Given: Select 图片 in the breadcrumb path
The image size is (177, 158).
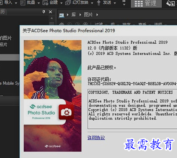Looking at the screenshot, I should point(88,15).
